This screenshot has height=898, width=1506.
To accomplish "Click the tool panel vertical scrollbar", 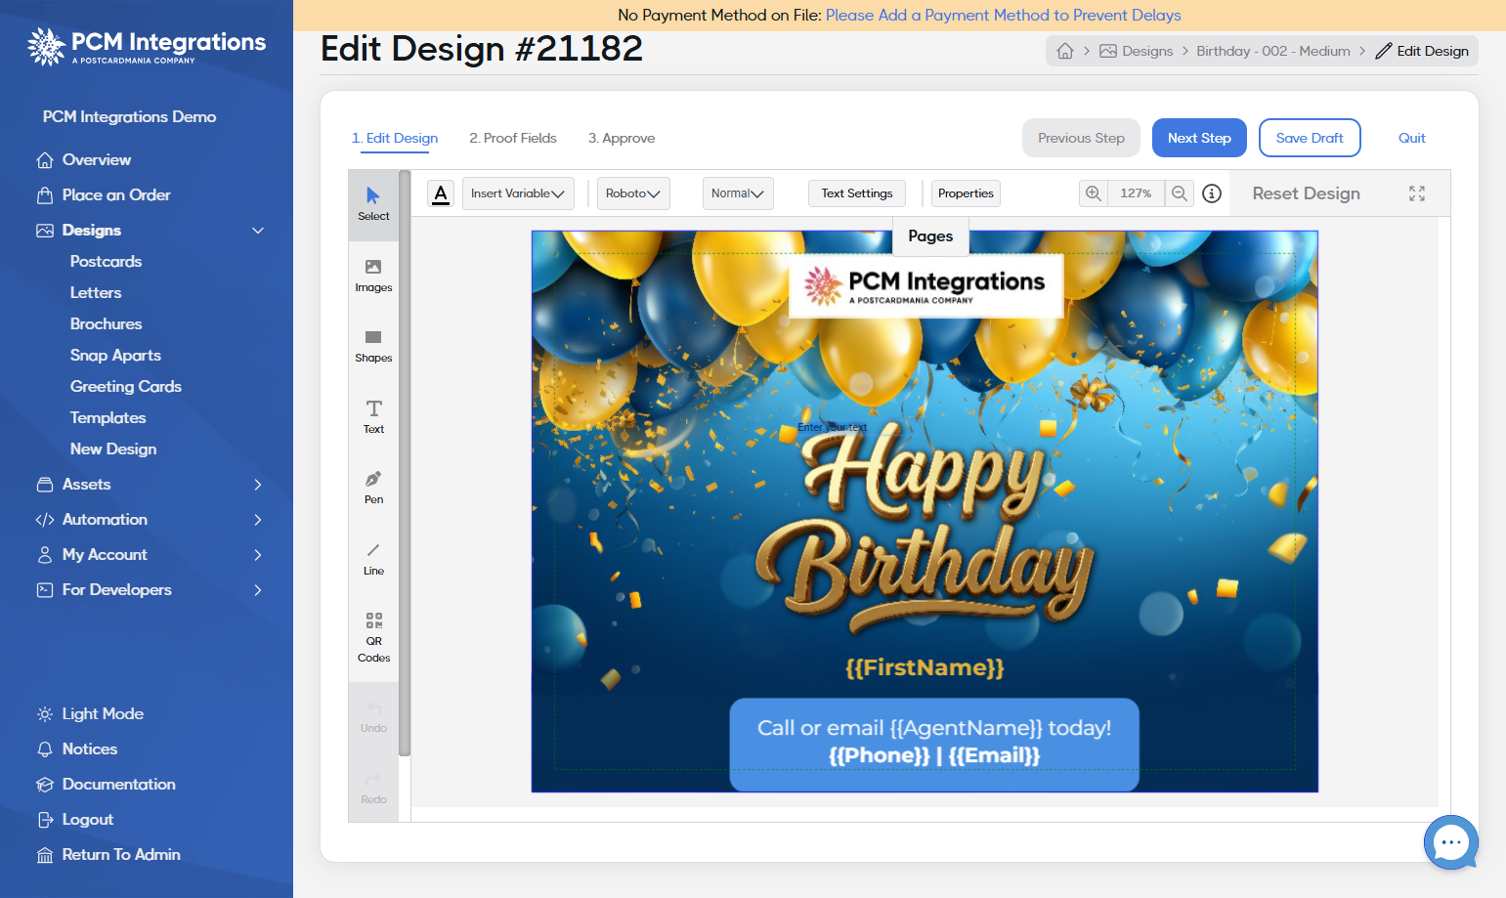I will coord(405,463).
